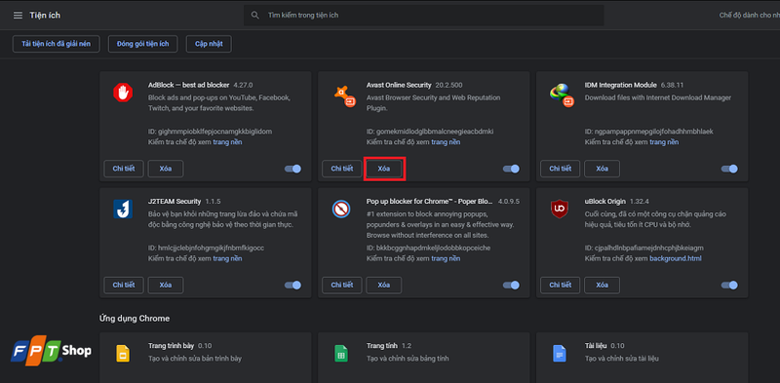Click the AdBlock stop-hand icon
The image size is (780, 383).
[123, 93]
